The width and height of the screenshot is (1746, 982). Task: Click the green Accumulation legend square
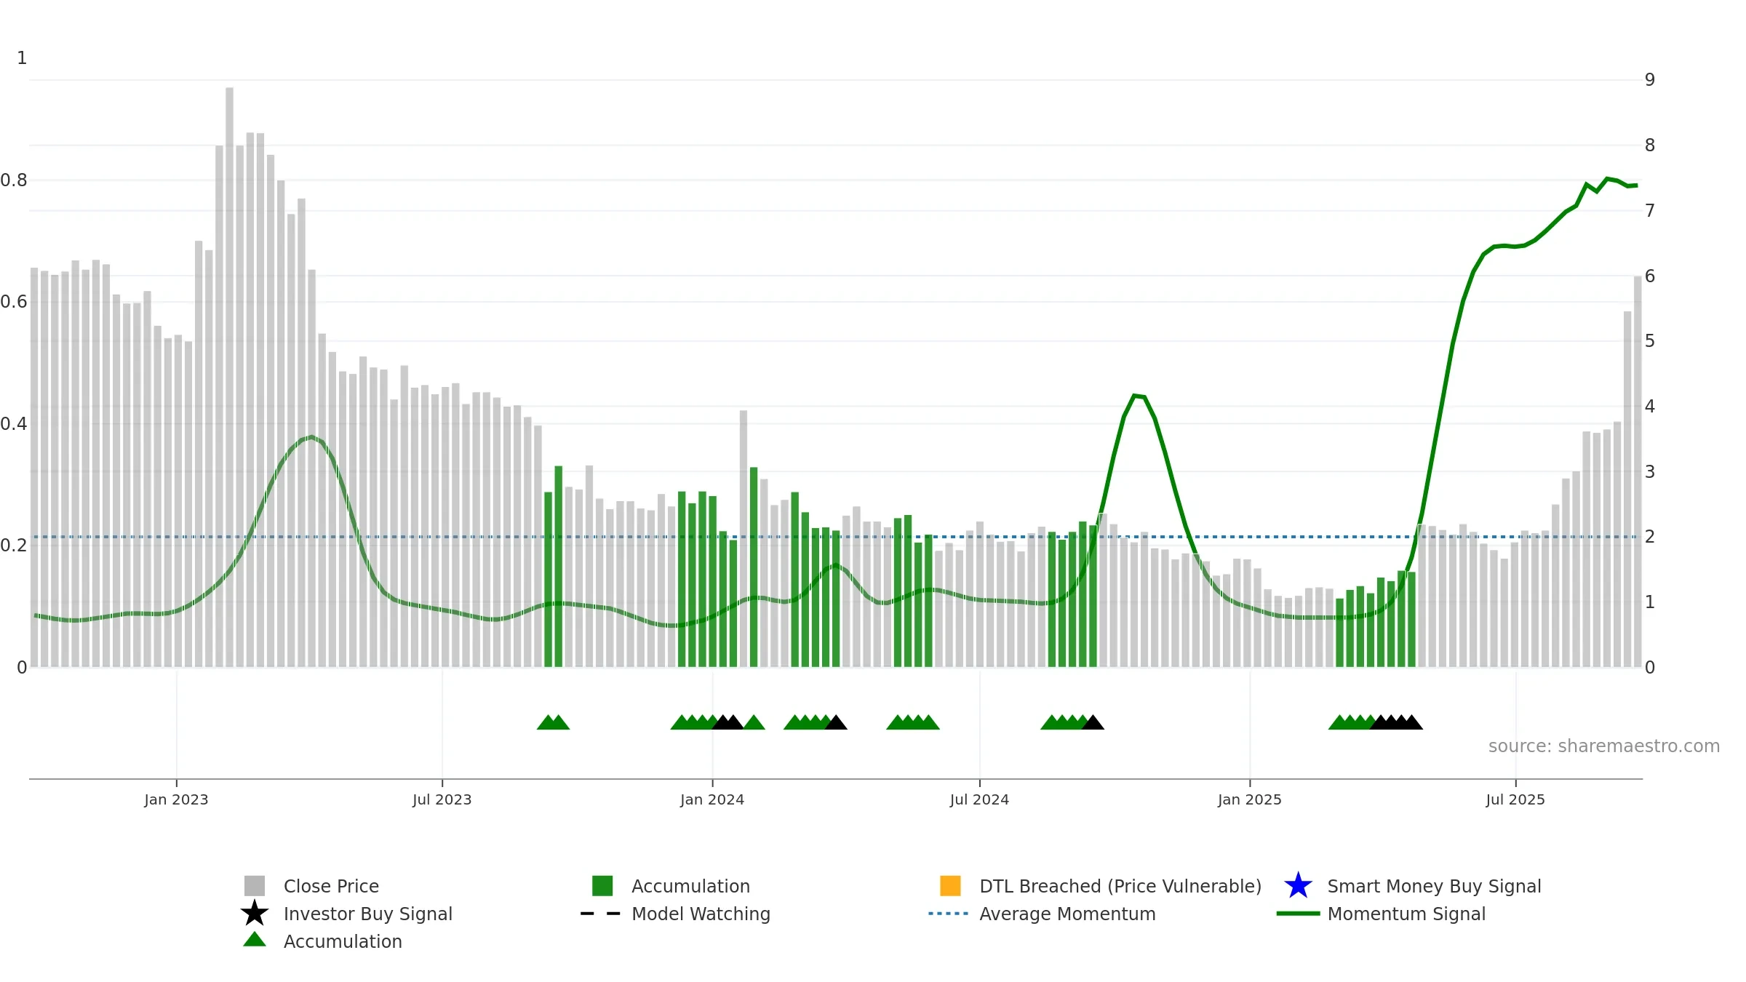tap(602, 886)
